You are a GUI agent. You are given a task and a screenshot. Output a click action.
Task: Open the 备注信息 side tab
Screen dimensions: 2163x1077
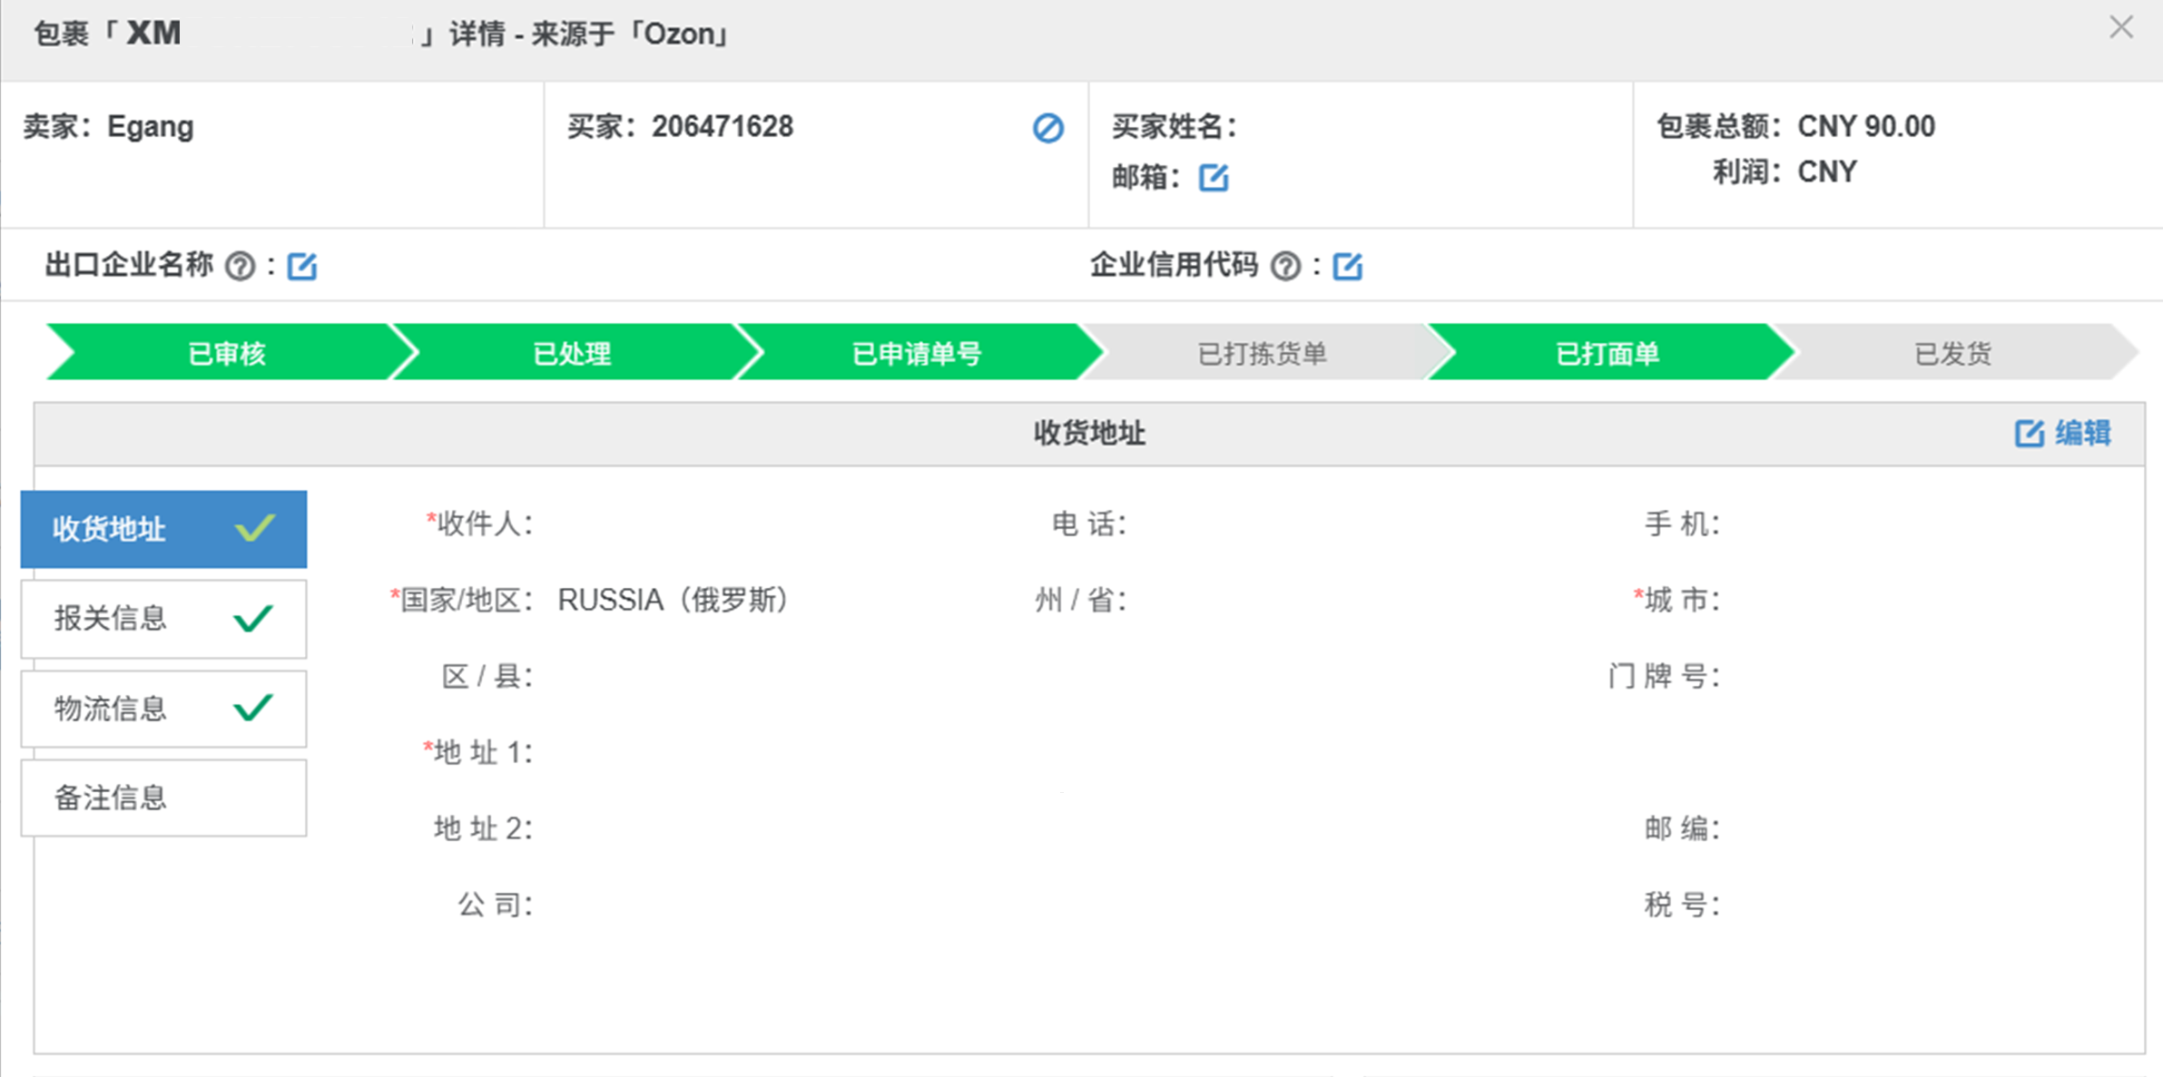[x=163, y=798]
